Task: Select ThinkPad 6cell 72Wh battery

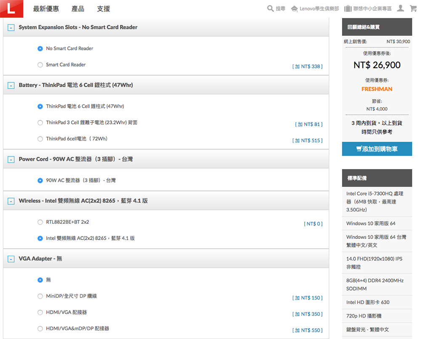Action: click(x=40, y=139)
